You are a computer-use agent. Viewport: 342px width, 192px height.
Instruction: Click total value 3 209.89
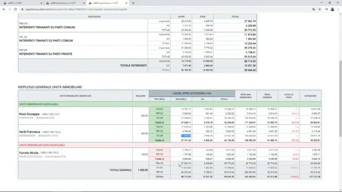[251, 26]
